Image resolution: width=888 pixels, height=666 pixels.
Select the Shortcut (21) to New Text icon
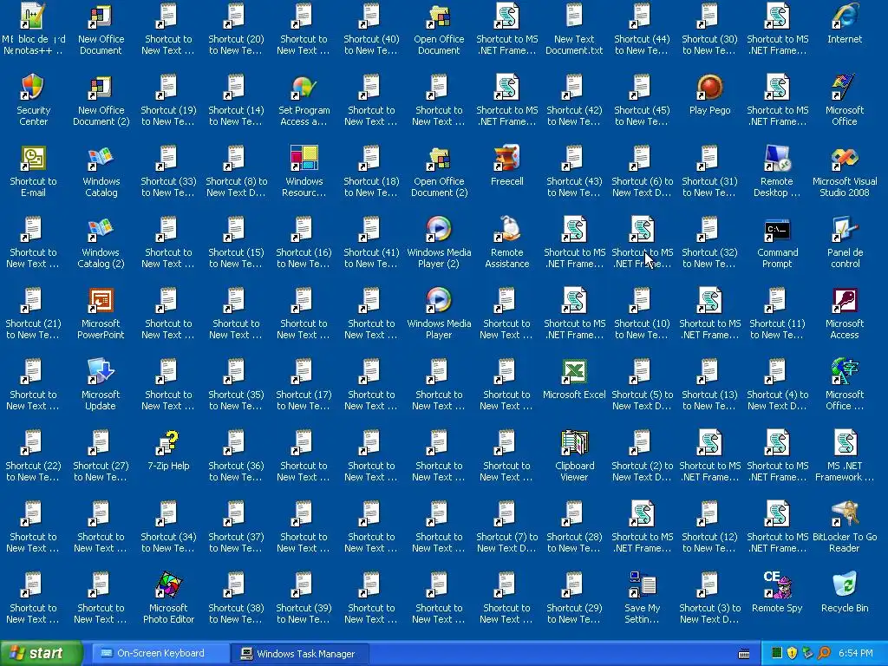pyautogui.click(x=33, y=312)
